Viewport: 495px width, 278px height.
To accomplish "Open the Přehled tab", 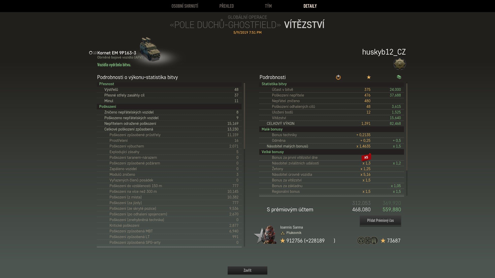I will tap(226, 6).
